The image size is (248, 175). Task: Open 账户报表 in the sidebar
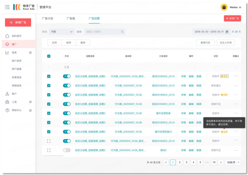(x=16, y=61)
